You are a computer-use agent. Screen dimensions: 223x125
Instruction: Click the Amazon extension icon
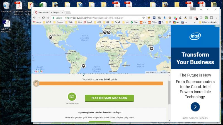tap(185, 18)
